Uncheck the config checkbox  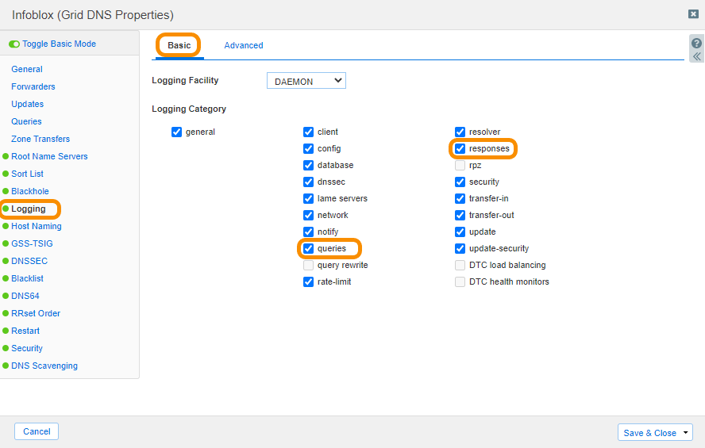click(308, 148)
